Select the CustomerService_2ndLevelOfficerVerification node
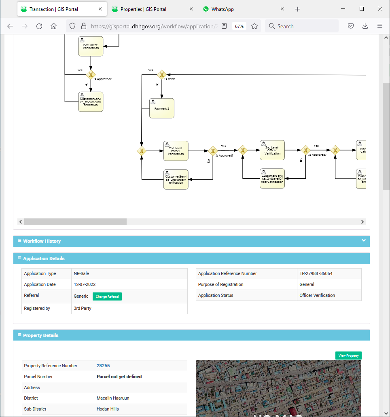 click(x=272, y=178)
